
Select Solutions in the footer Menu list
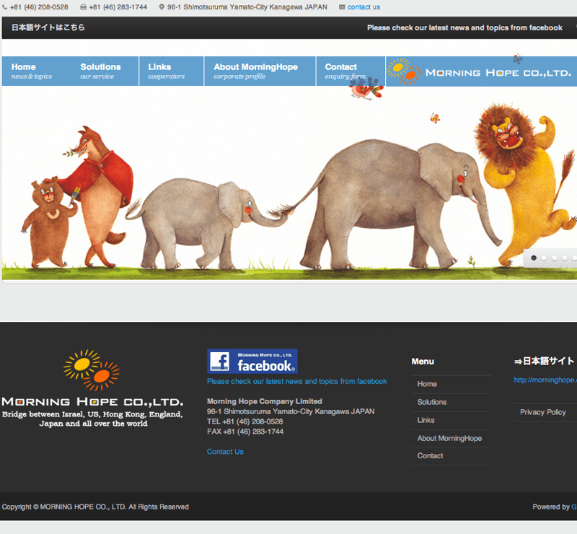431,402
